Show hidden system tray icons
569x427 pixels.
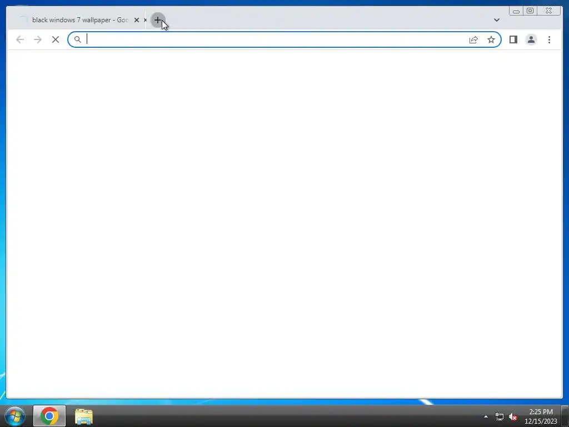pyautogui.click(x=486, y=416)
